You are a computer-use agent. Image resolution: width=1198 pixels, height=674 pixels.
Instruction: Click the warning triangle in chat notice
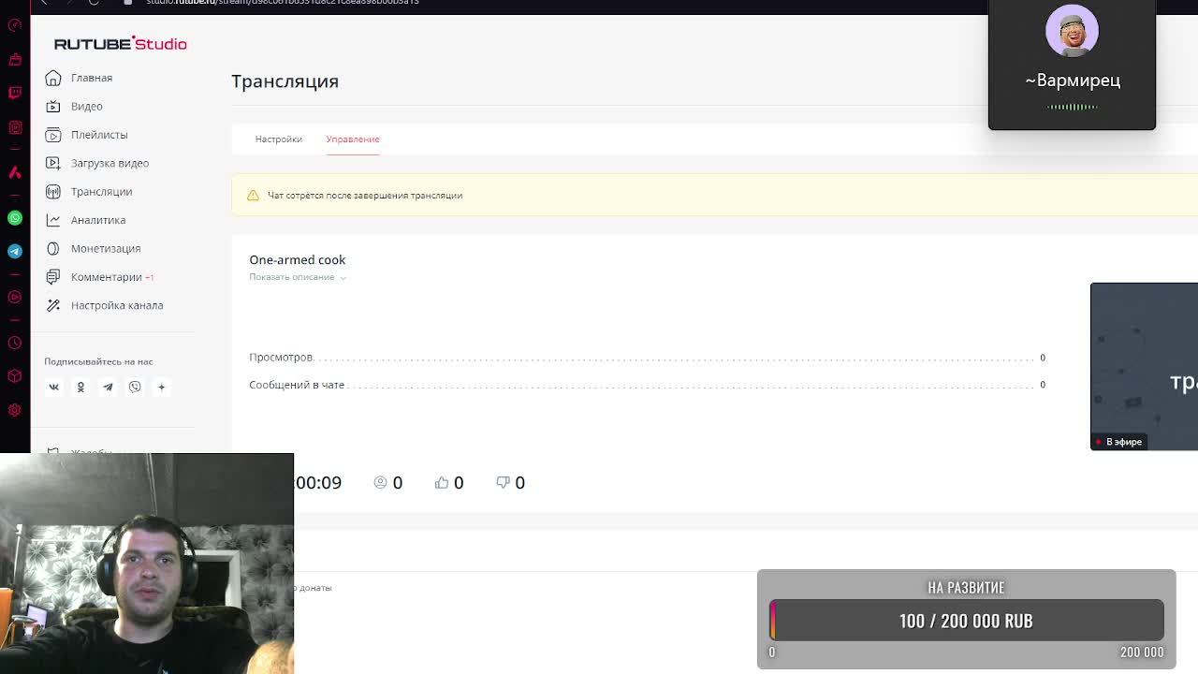point(253,196)
